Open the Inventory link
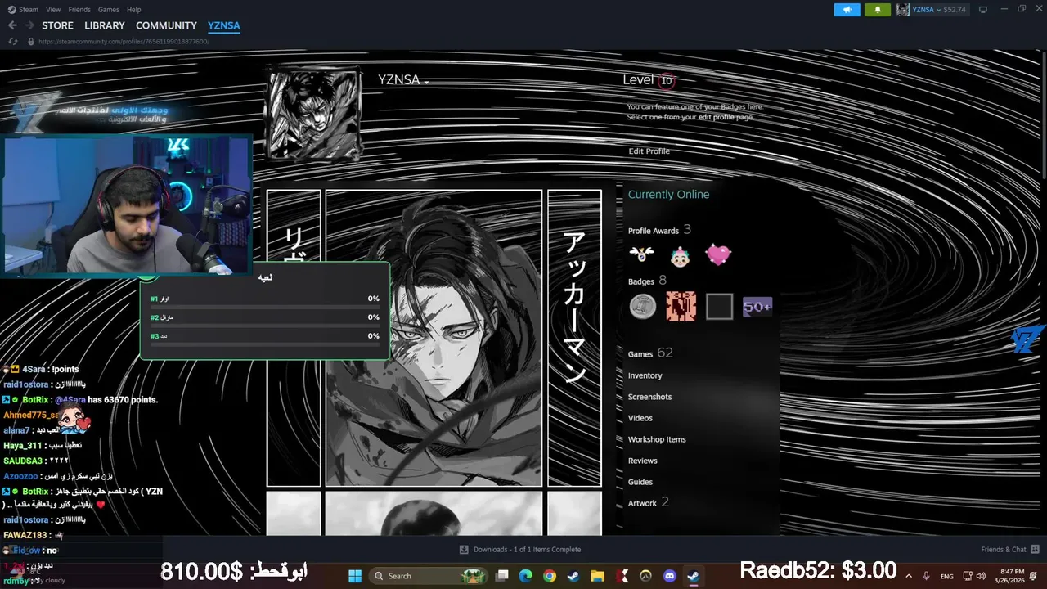The image size is (1047, 589). [645, 375]
